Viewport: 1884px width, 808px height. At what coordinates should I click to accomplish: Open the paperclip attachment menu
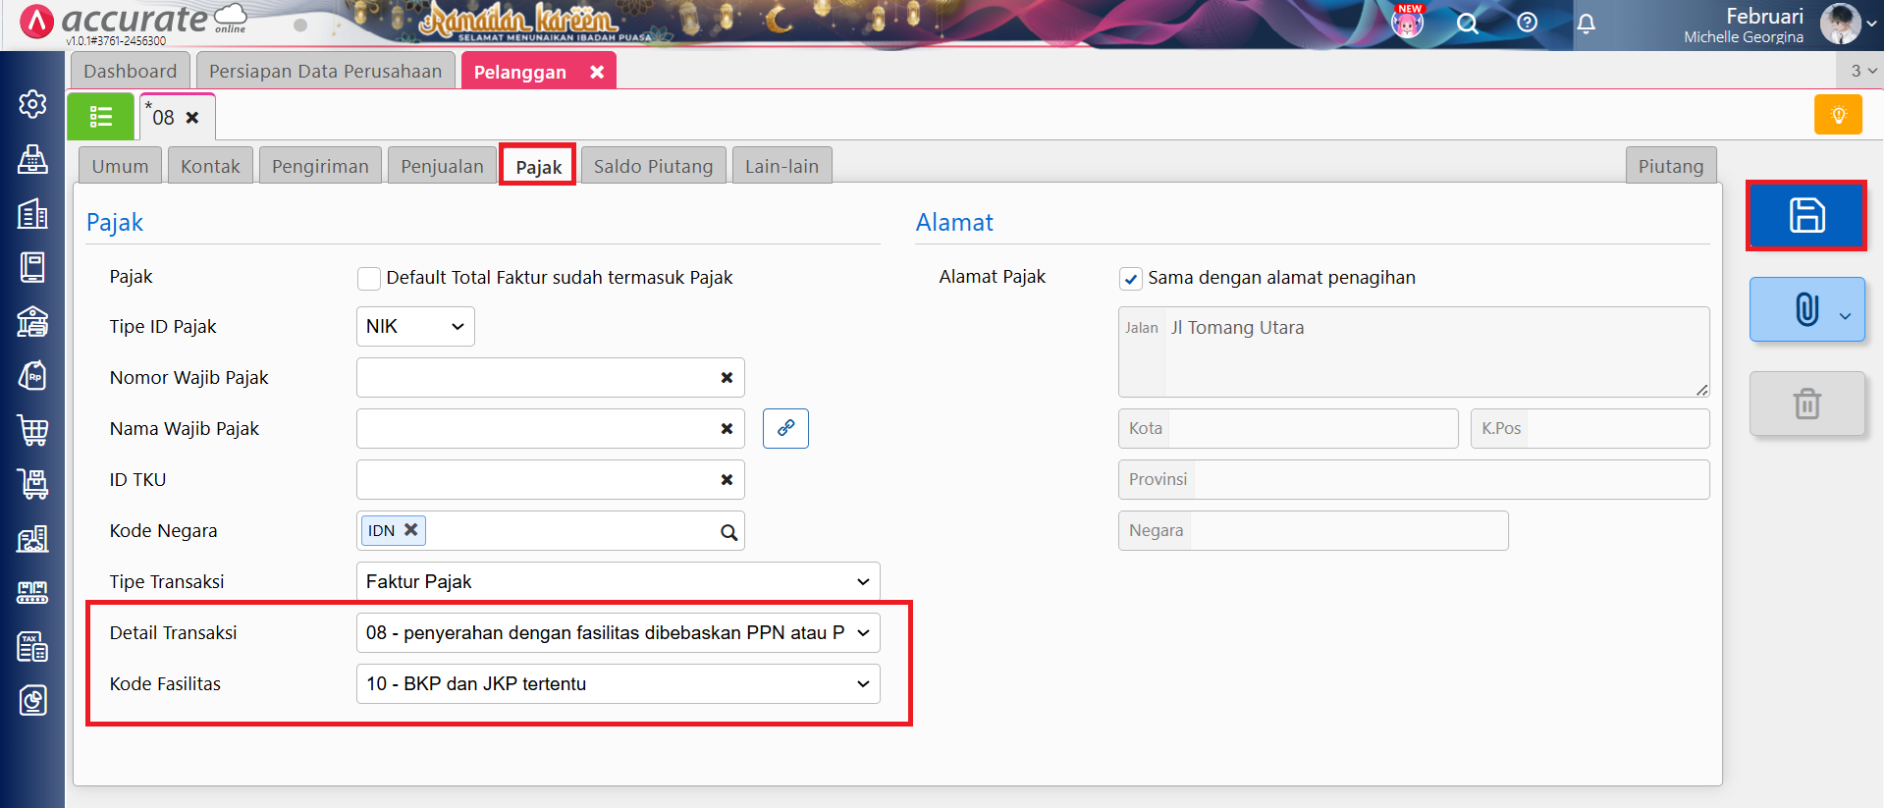1805,310
